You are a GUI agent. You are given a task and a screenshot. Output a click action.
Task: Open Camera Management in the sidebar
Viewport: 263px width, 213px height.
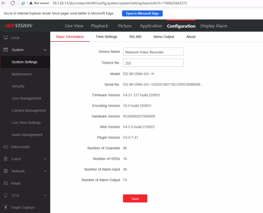click(x=25, y=110)
